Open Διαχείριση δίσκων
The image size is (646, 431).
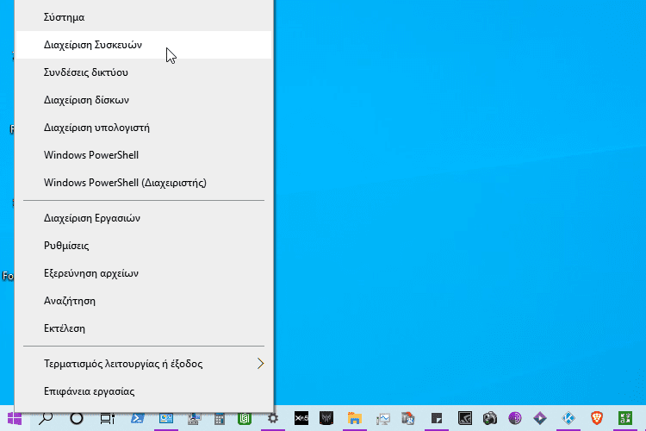click(x=144, y=100)
